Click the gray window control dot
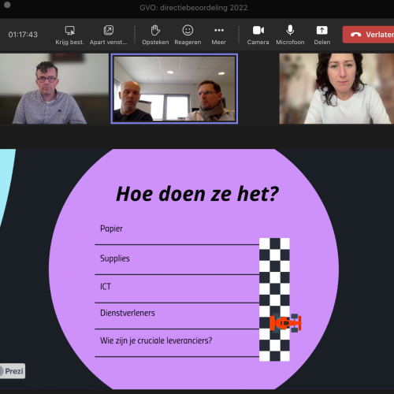Screen dimensions: 394x394 (x=7, y=5)
